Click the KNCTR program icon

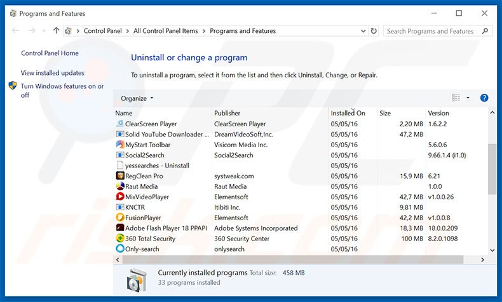(119, 207)
